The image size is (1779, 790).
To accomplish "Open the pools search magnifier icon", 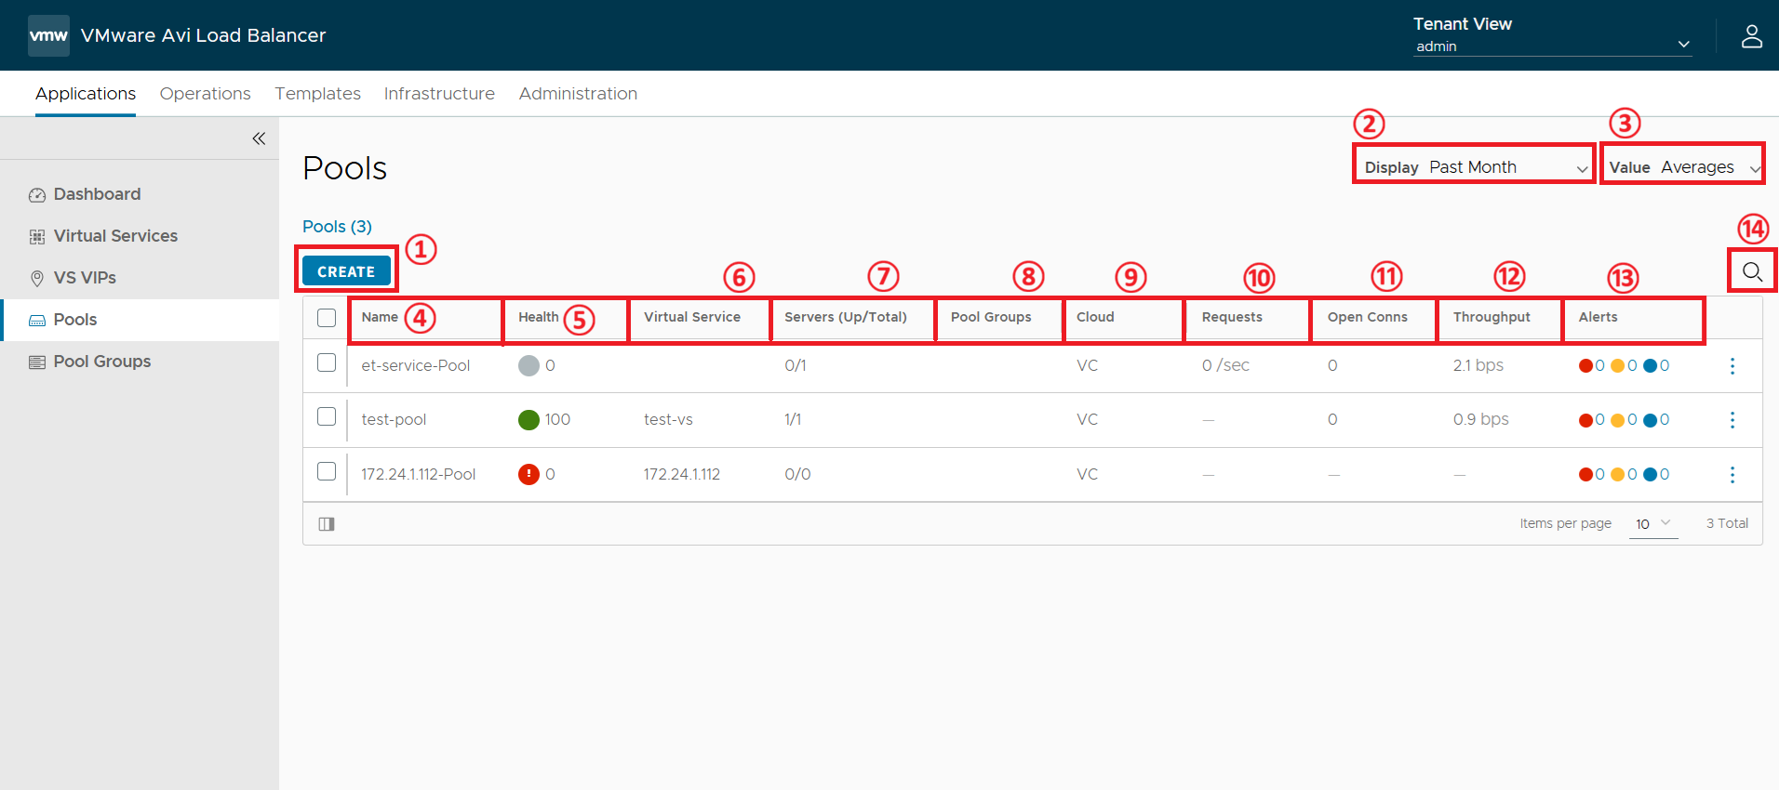I will [1752, 271].
